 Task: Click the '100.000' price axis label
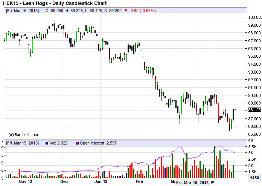coord(255,17)
